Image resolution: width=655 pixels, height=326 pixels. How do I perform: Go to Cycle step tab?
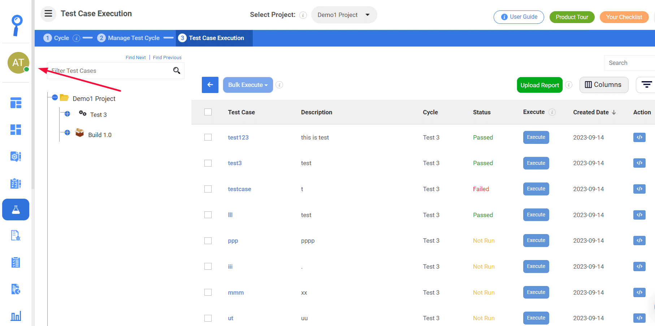point(56,38)
